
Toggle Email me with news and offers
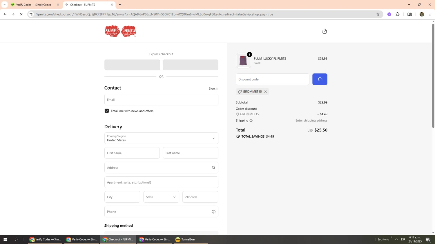pos(107,111)
